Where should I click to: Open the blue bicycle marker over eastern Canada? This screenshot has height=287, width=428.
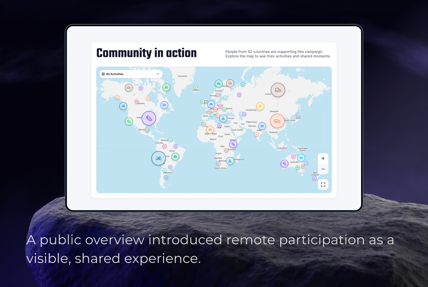click(164, 105)
